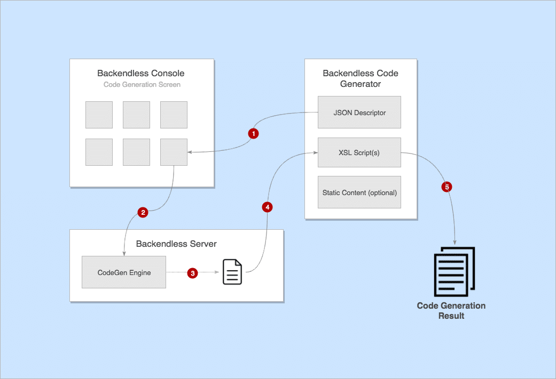Click the 'Backendless Server' heading
Screen dimensions: 556x379
pos(176,244)
